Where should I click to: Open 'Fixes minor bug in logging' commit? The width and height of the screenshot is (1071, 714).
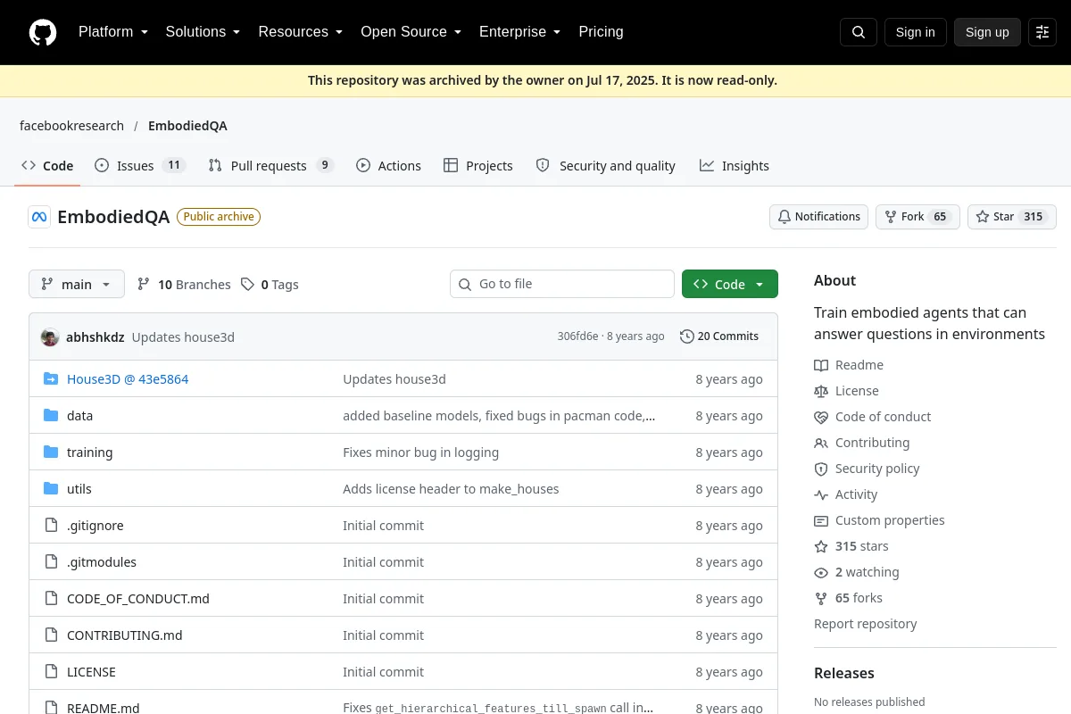[x=420, y=452]
